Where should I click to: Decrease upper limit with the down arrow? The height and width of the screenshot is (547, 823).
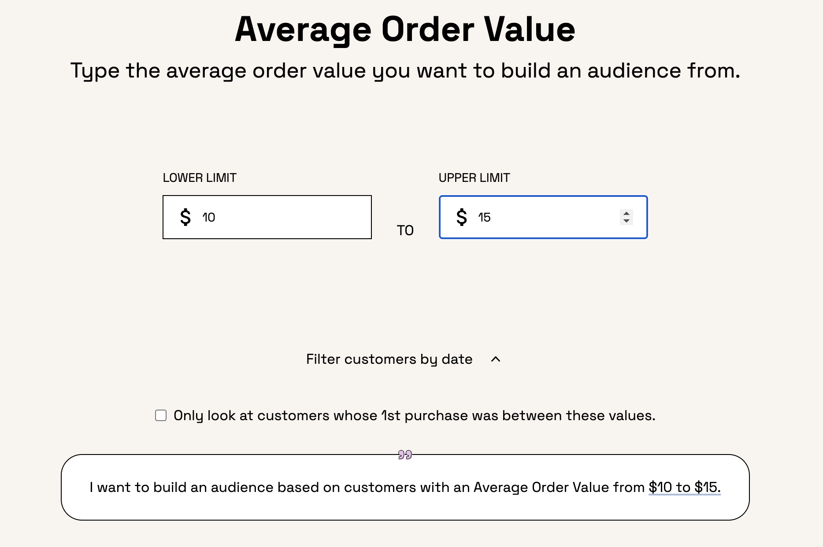tap(626, 221)
